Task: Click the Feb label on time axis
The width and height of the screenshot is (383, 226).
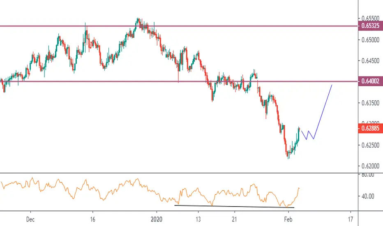Action: 288,219
